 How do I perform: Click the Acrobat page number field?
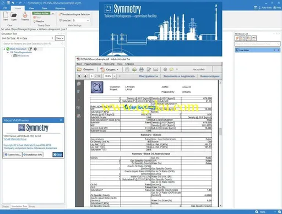tap(91, 76)
